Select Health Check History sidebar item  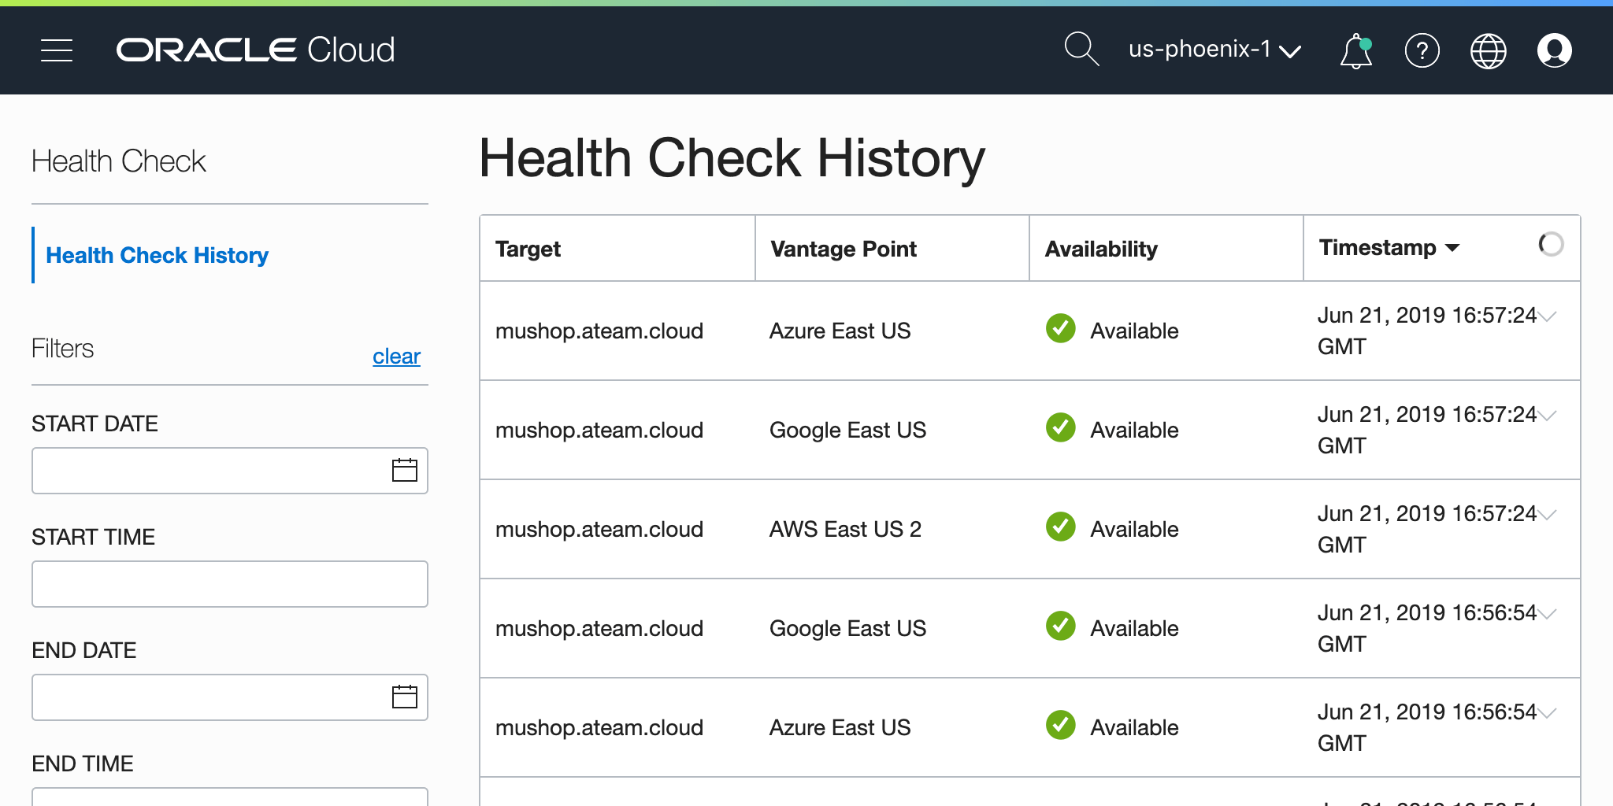tap(157, 255)
